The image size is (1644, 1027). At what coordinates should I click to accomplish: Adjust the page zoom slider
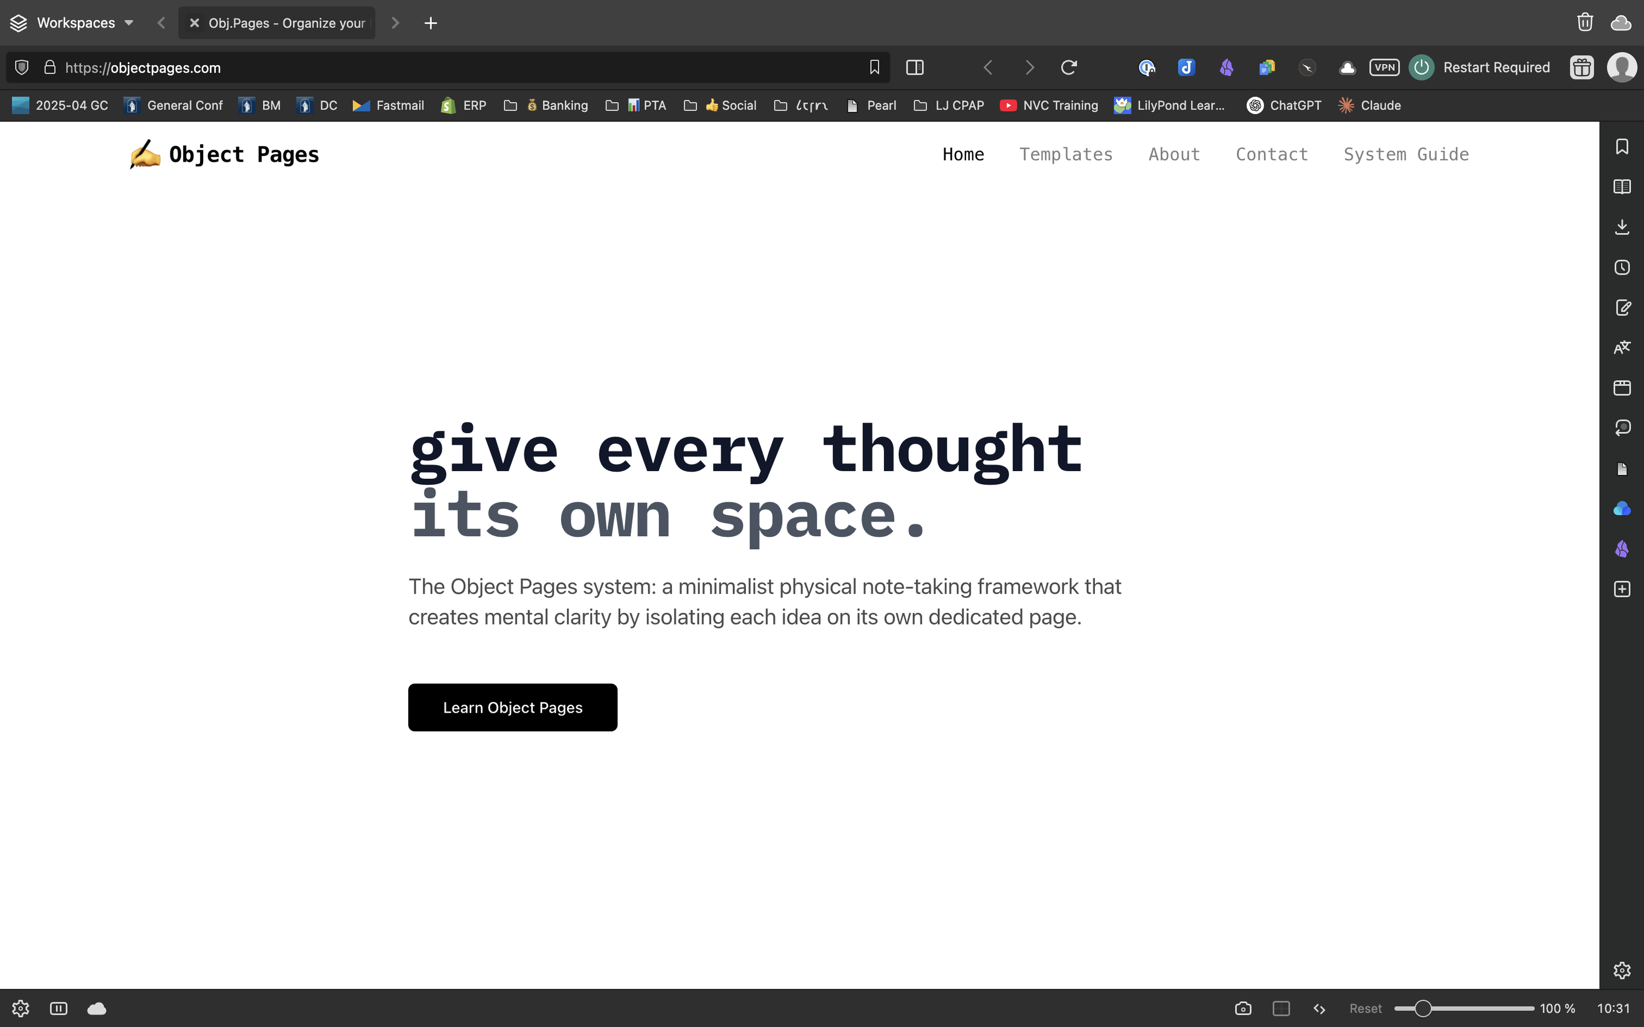coord(1464,1008)
